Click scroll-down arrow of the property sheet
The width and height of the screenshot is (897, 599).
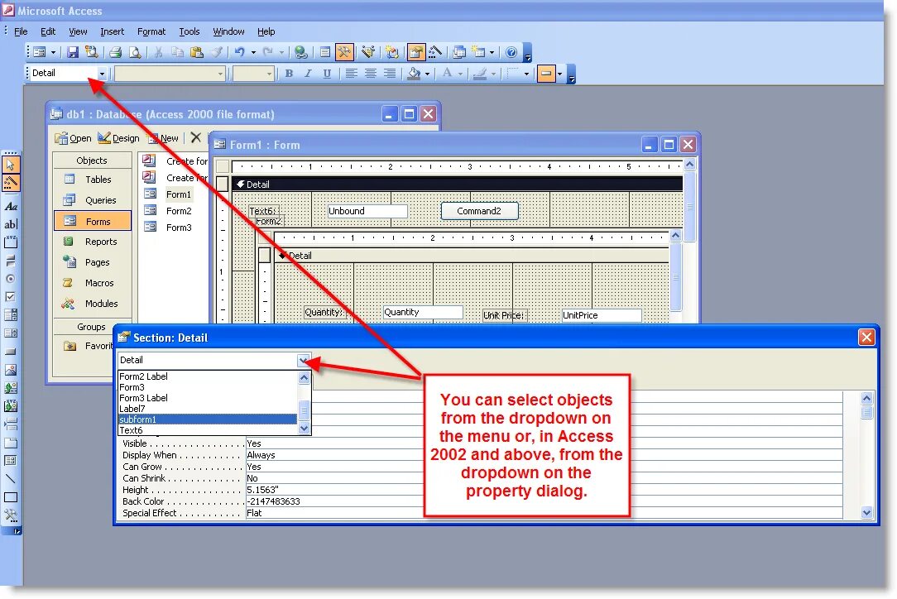(866, 513)
